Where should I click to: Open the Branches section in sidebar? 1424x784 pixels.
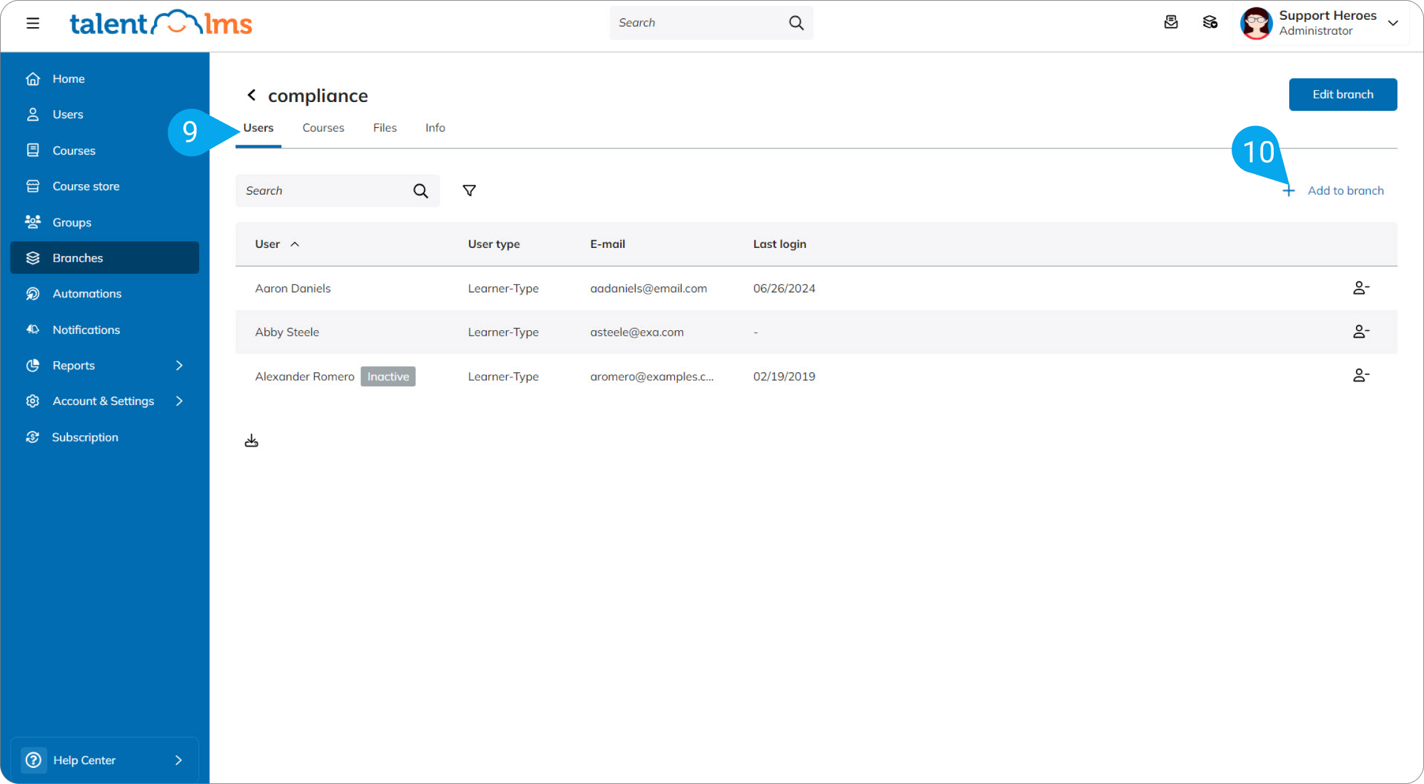77,258
